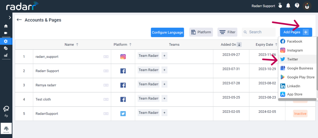Viewport: 318px width, 138px height.
Task: Click the Inactive status badge in row 5
Action: [300, 114]
